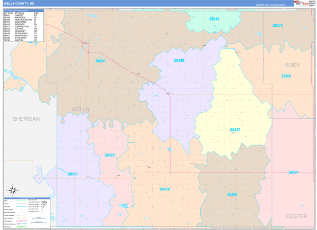Click ZIP code label 58421
This screenshot has height=230, width=317.
click(294, 172)
